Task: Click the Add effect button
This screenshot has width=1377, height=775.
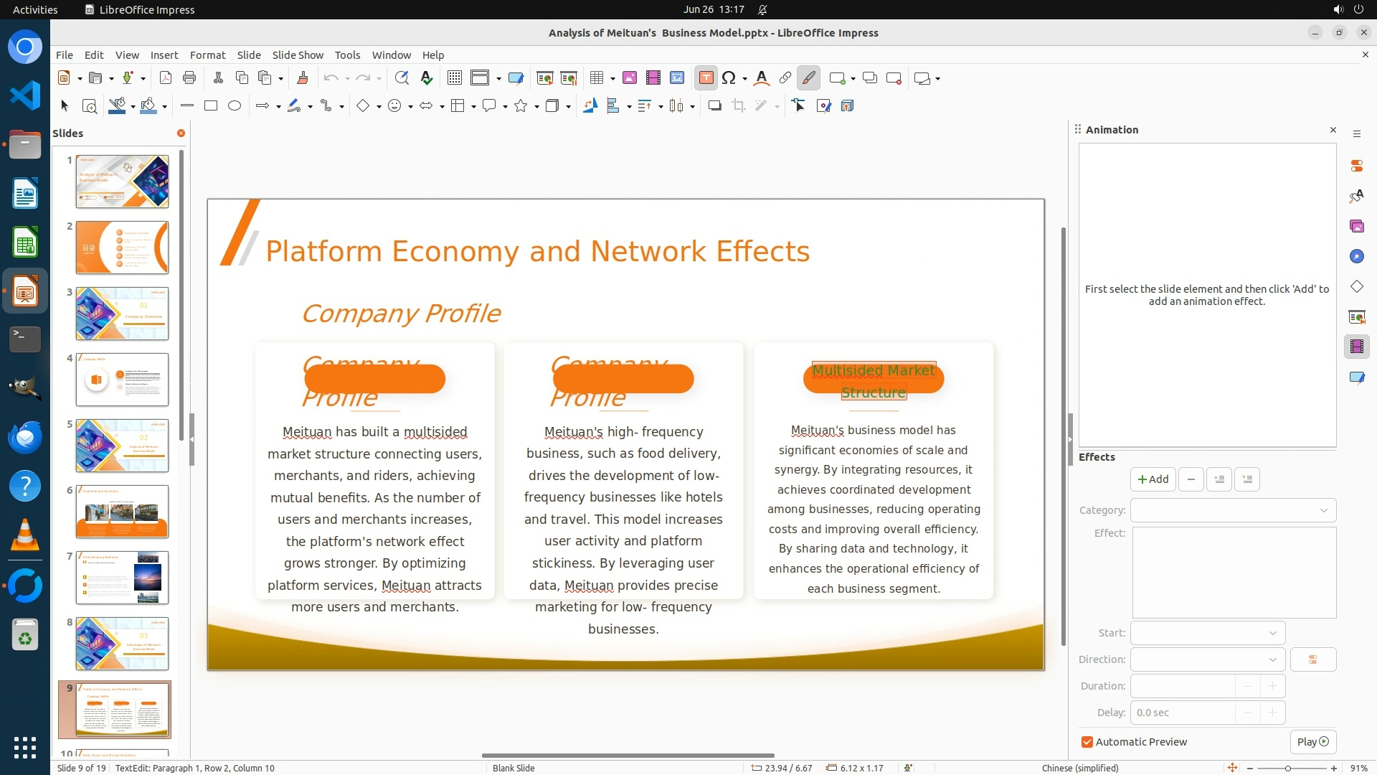Action: (1153, 479)
